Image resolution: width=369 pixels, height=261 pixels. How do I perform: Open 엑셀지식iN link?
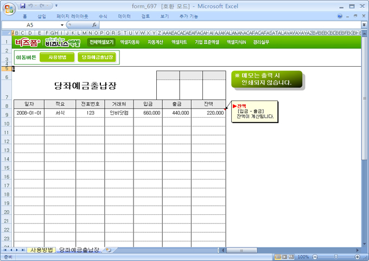coord(236,42)
